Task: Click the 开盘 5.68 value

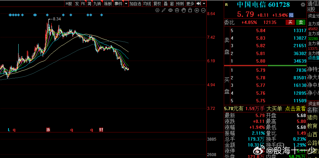Action: pos(302,115)
